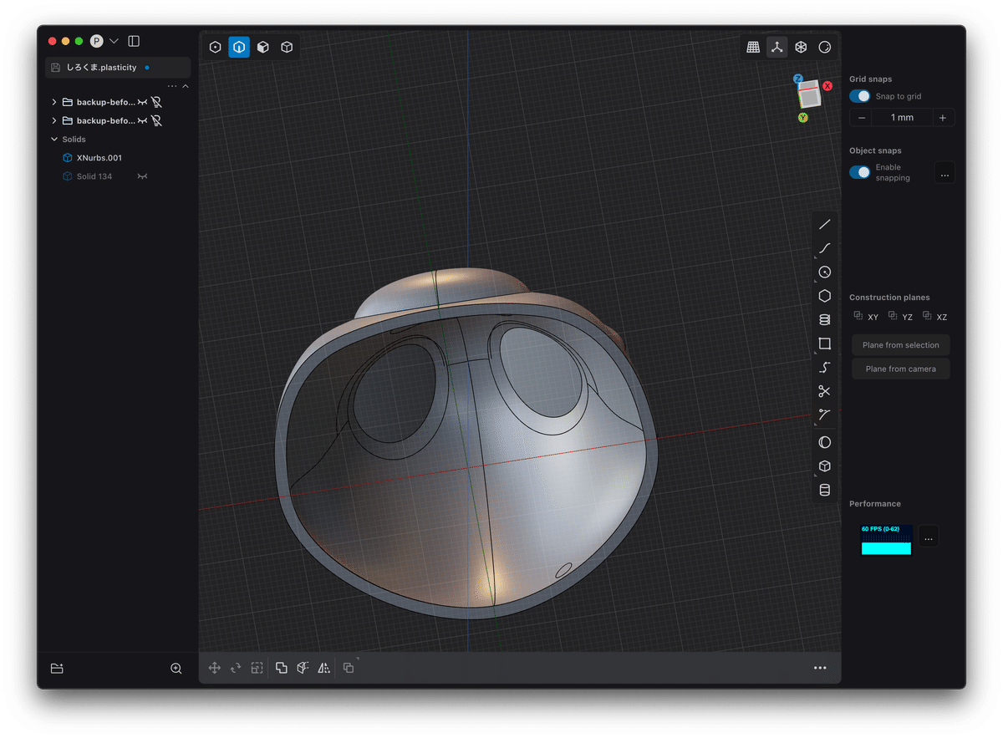Select the Cylinder tool

825,490
